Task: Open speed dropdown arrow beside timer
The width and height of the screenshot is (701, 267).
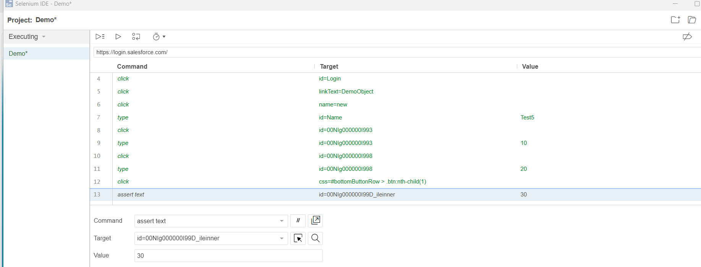Action: [164, 37]
